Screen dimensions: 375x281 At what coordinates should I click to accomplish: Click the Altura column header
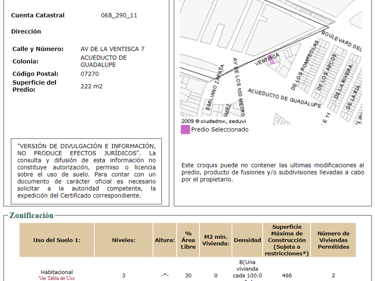(165, 240)
